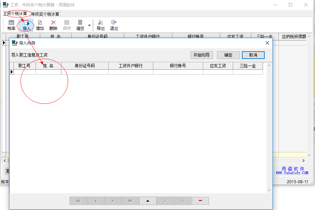
Task: Click the last-record navigator icon
Action: click(130, 201)
